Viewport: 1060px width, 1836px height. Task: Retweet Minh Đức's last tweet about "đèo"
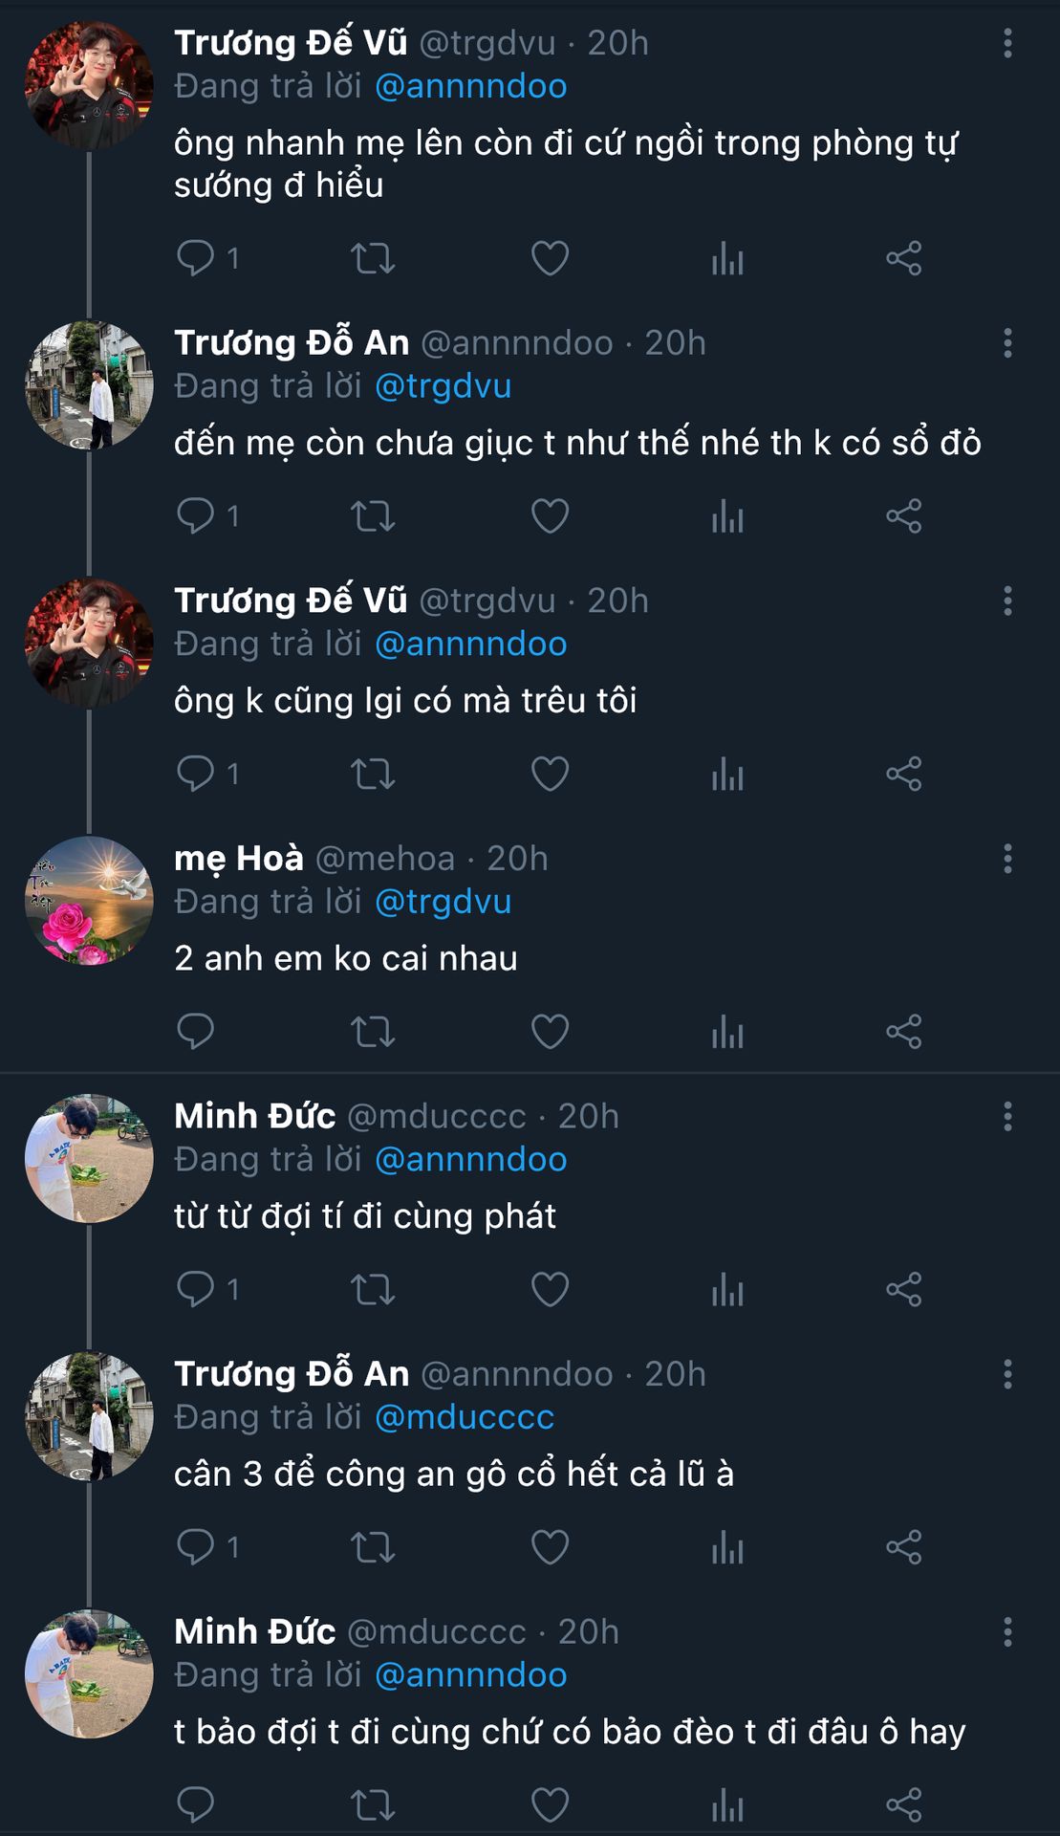(372, 1805)
